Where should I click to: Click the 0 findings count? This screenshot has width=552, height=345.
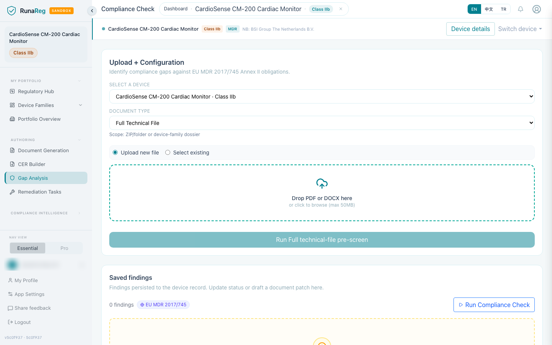(122, 305)
